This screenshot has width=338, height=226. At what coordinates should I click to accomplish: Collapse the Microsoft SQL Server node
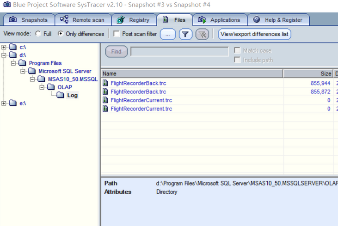23,71
